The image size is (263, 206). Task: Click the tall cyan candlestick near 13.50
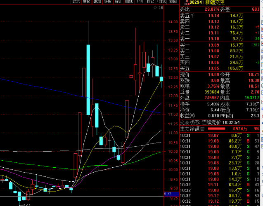point(88,80)
